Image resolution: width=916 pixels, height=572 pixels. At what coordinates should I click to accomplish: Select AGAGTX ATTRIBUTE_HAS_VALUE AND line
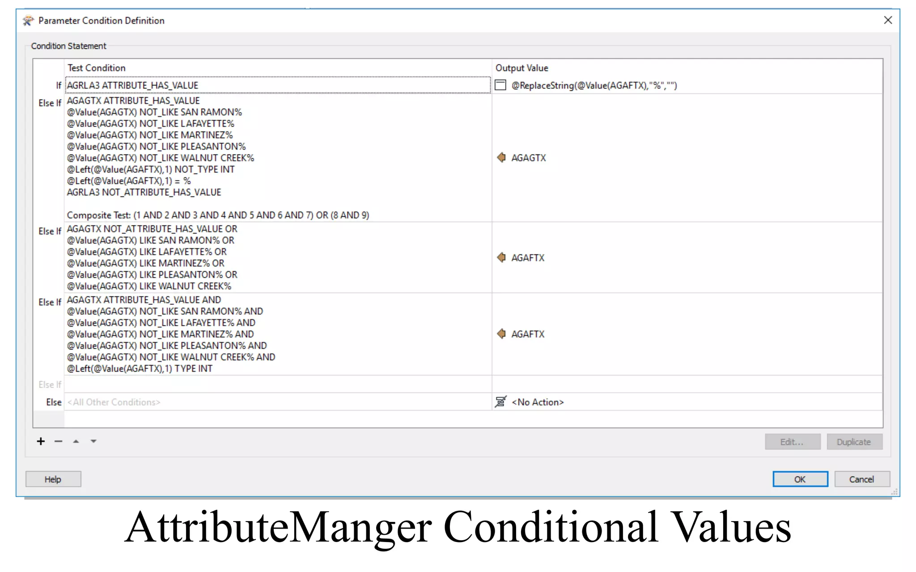[x=144, y=300]
